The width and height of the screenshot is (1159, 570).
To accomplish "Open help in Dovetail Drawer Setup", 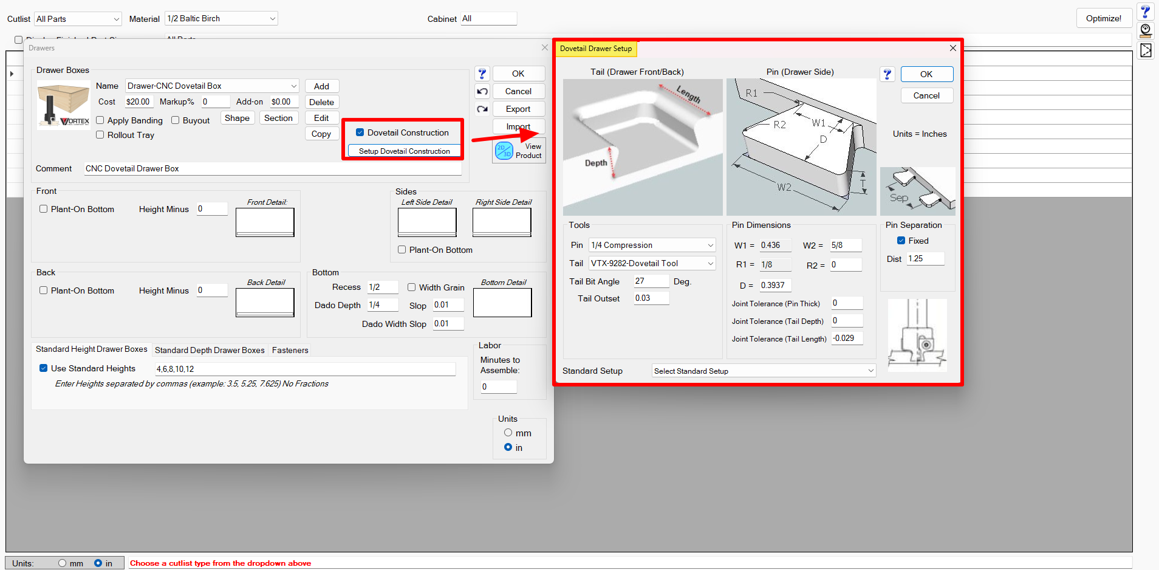I will [887, 74].
